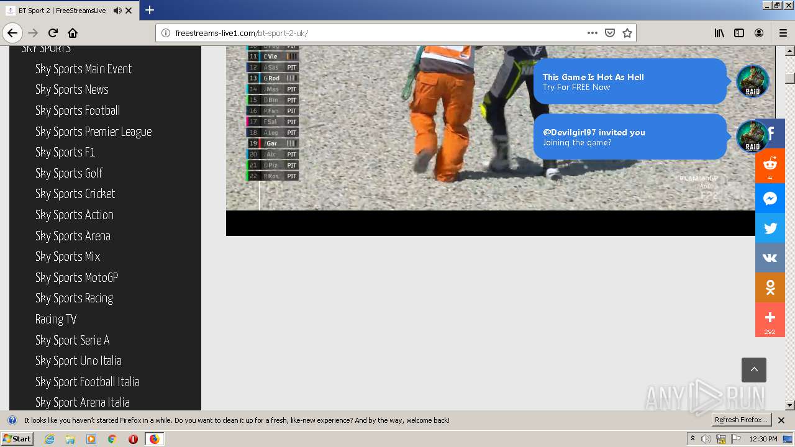
Task: Open the Library menu
Action: (x=719, y=33)
